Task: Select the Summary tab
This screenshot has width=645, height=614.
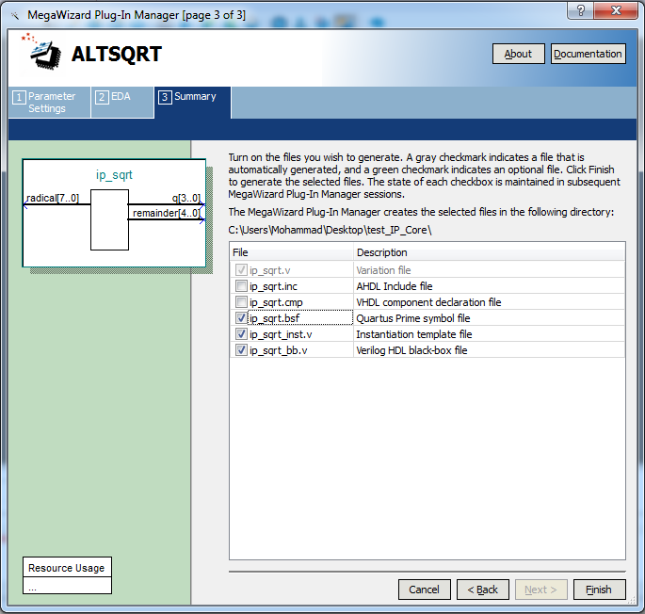Action: [x=192, y=103]
